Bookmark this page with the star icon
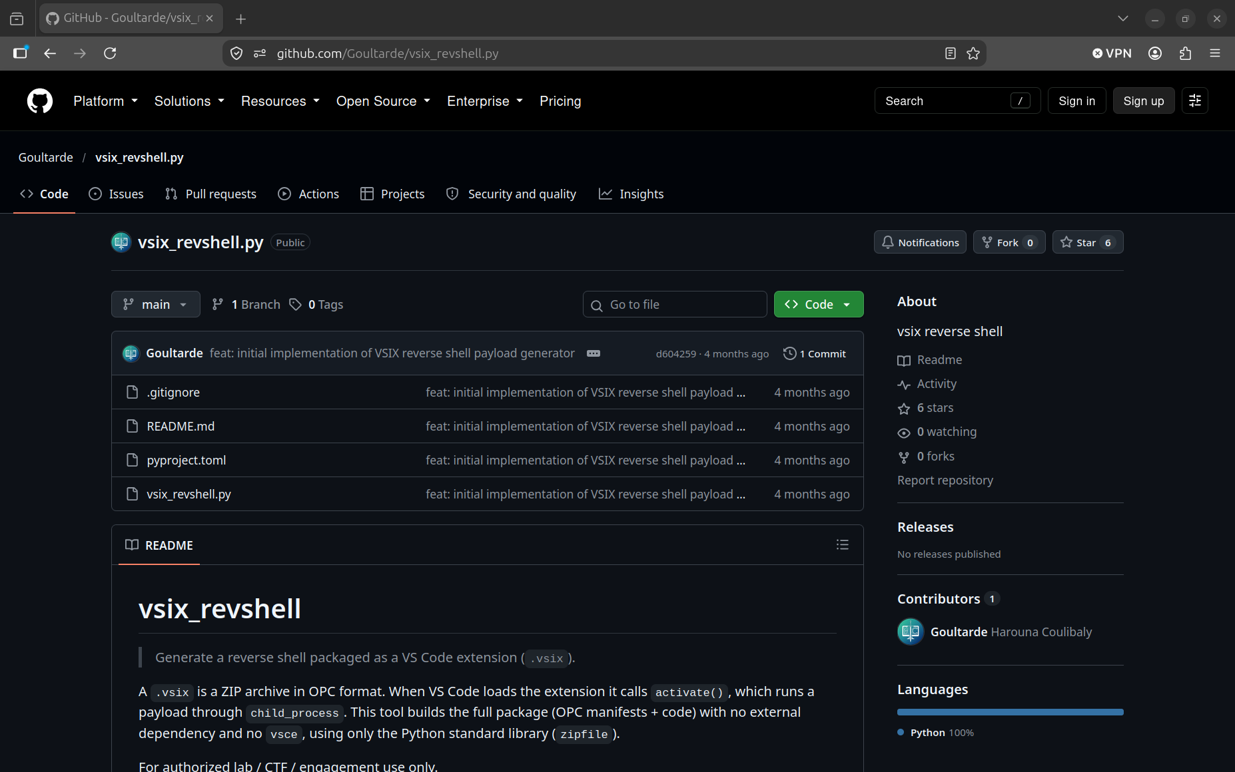 coord(973,53)
